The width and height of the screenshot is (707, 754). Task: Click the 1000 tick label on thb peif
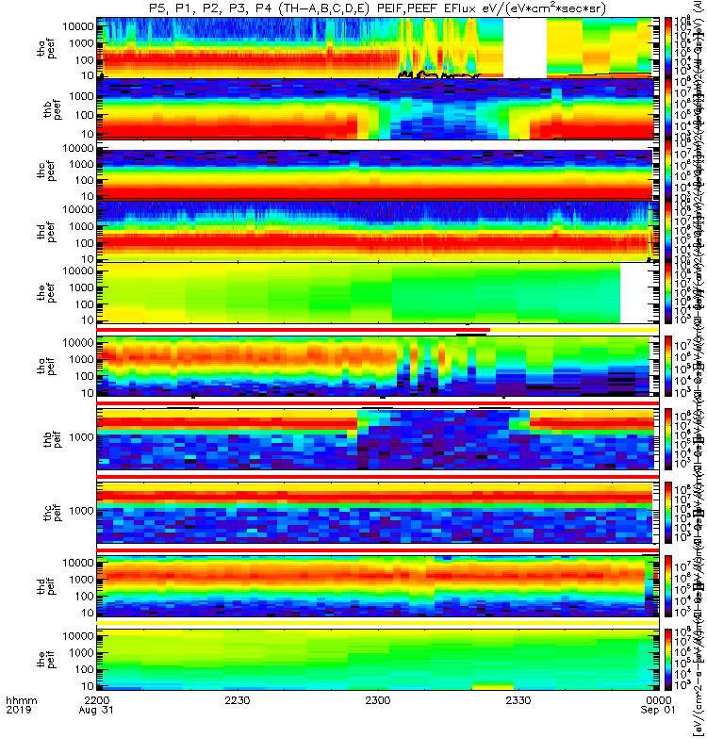point(81,437)
